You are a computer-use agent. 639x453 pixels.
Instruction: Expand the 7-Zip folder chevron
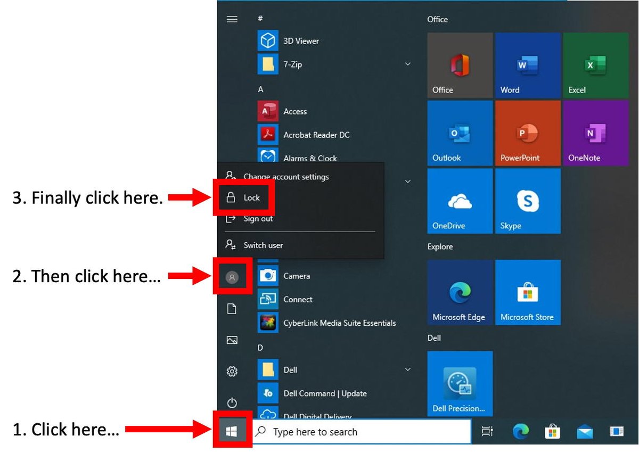[408, 64]
